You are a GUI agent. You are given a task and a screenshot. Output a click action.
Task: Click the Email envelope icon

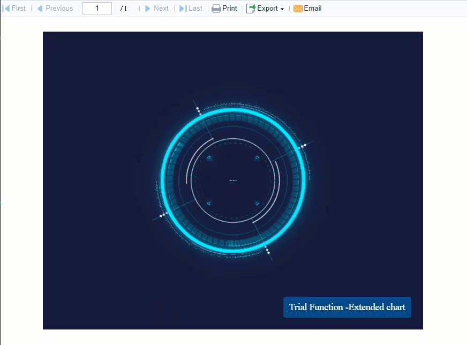click(x=298, y=9)
